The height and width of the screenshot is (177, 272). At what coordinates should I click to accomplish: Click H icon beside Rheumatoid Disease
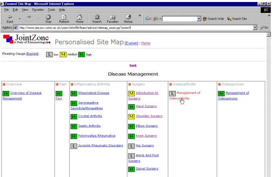[74, 94]
